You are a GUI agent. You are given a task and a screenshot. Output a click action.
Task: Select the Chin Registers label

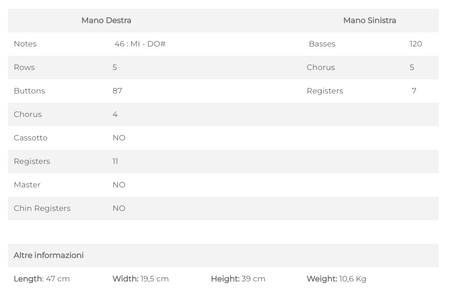(x=42, y=208)
